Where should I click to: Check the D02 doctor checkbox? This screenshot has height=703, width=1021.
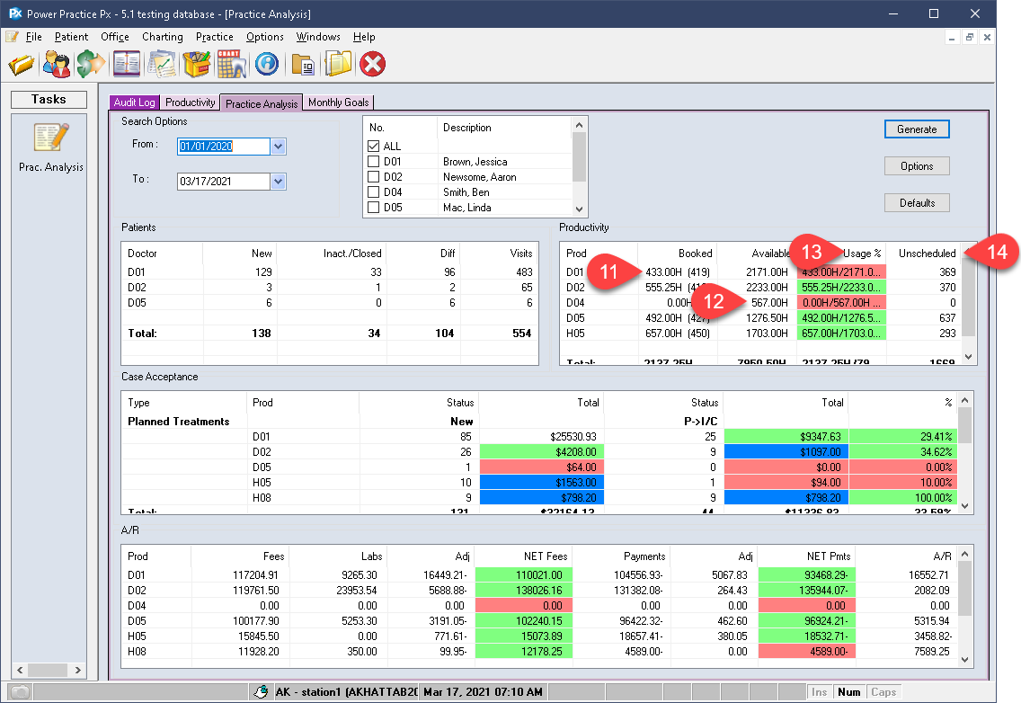pos(373,176)
